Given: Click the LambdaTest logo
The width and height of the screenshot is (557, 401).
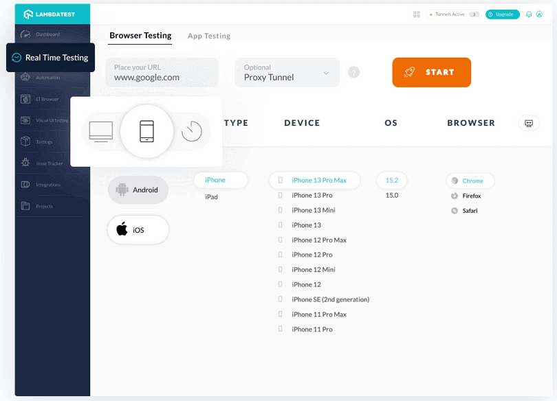Looking at the screenshot, I should [50, 14].
